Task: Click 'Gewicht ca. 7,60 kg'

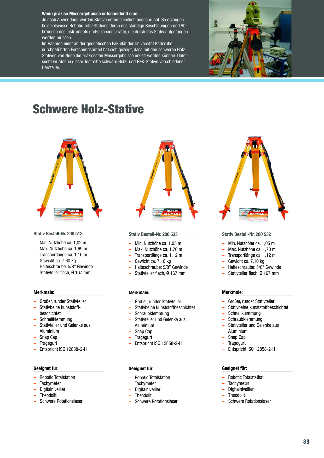Action: click(x=58, y=261)
